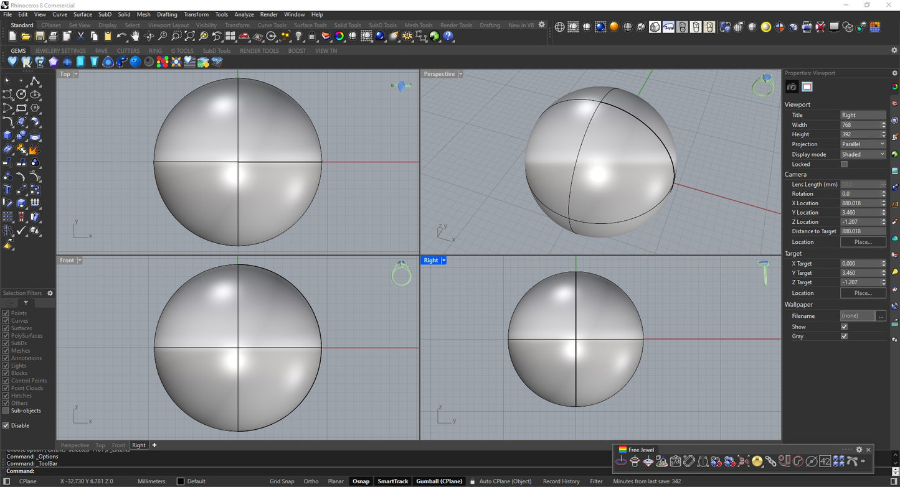The image size is (900, 487).
Task: Open the Projection dropdown
Action: (x=863, y=144)
